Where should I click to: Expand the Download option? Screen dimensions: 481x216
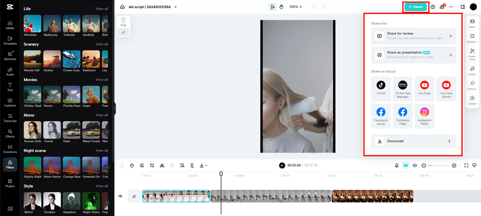click(x=413, y=141)
